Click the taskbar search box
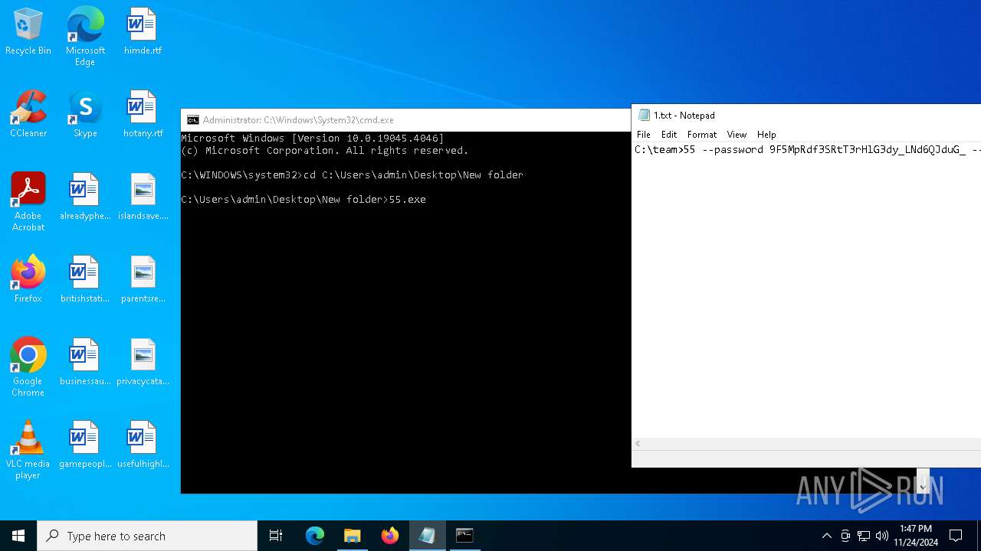The width and height of the screenshot is (981, 551). (147, 536)
